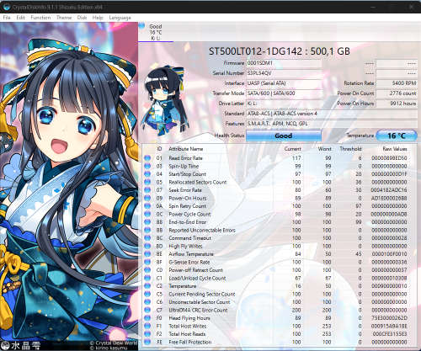Click the Rotation Rate 5400 RPM field
The height and width of the screenshot is (351, 421).
tap(397, 83)
